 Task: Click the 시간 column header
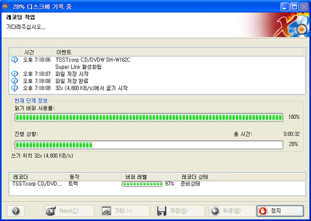pyautogui.click(x=36, y=52)
